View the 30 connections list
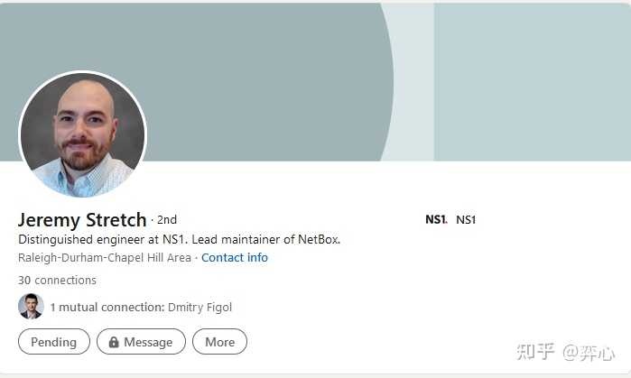This screenshot has height=378, width=631. [57, 280]
